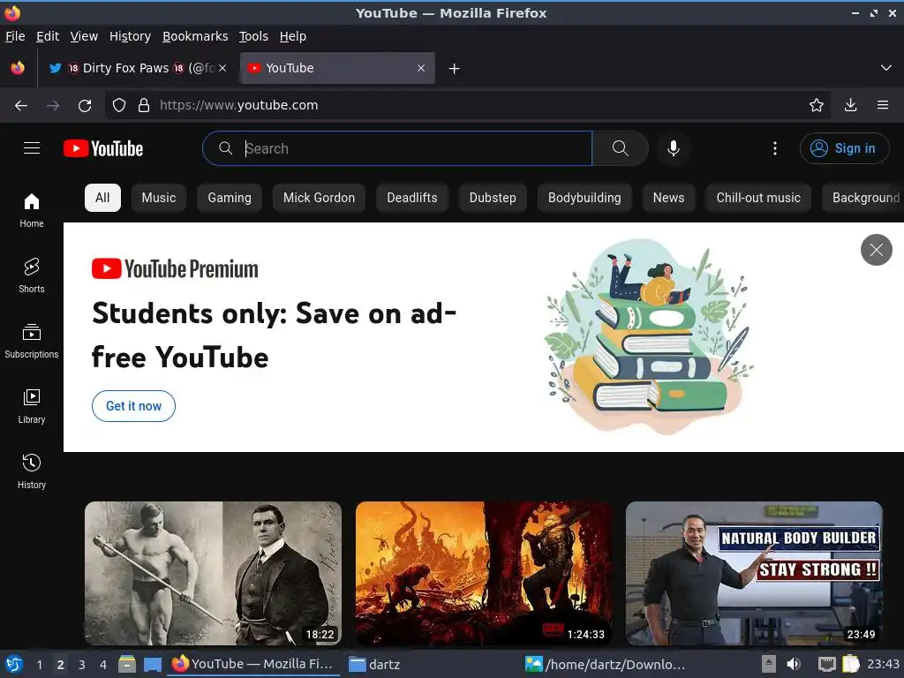Switch to workspace 4 in taskbar
The height and width of the screenshot is (678, 904).
coord(103,665)
